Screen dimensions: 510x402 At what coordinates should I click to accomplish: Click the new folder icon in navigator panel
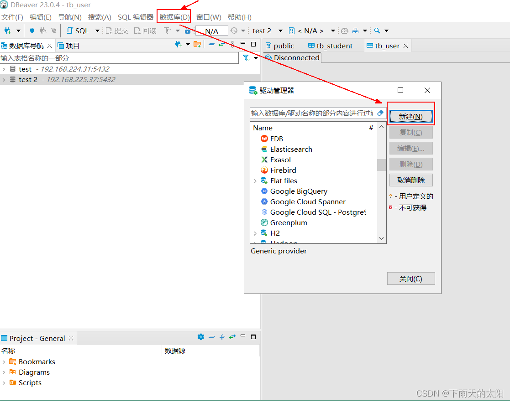[x=197, y=45]
